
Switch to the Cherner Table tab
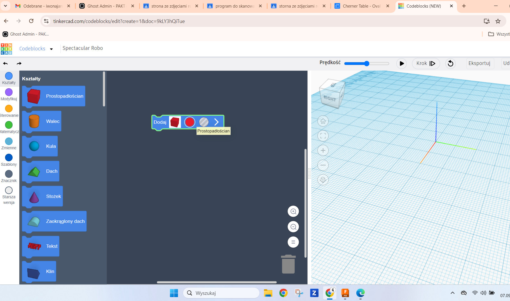[x=362, y=6]
